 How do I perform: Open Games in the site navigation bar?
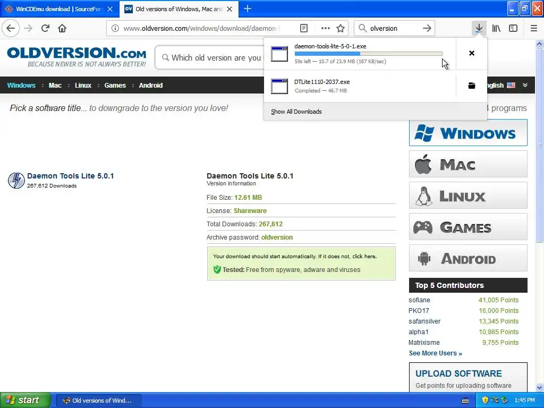coord(115,86)
